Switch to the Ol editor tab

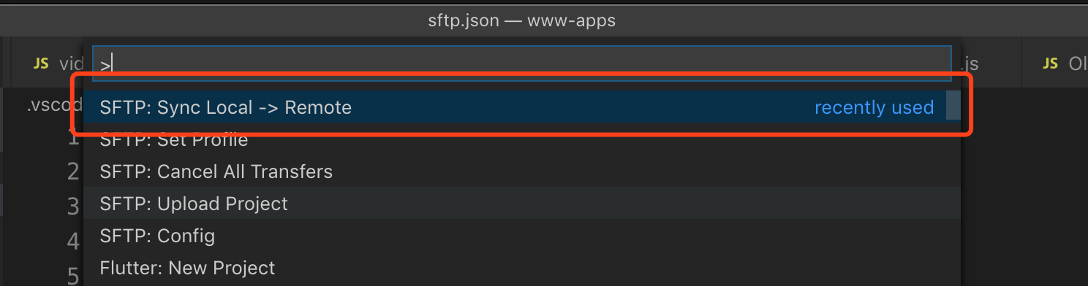tap(1060, 63)
